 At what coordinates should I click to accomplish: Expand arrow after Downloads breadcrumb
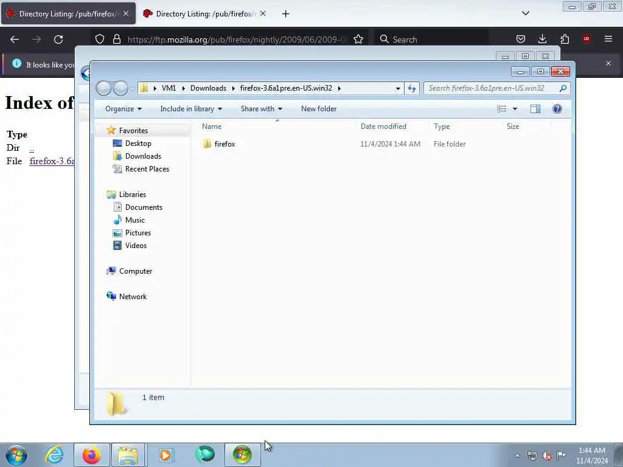point(234,88)
